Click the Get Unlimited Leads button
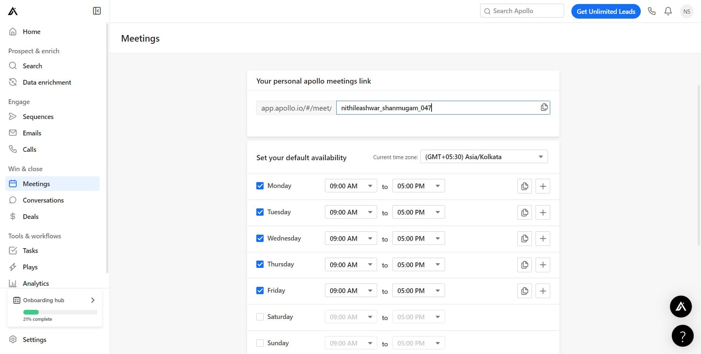701x354 pixels. coord(606,11)
